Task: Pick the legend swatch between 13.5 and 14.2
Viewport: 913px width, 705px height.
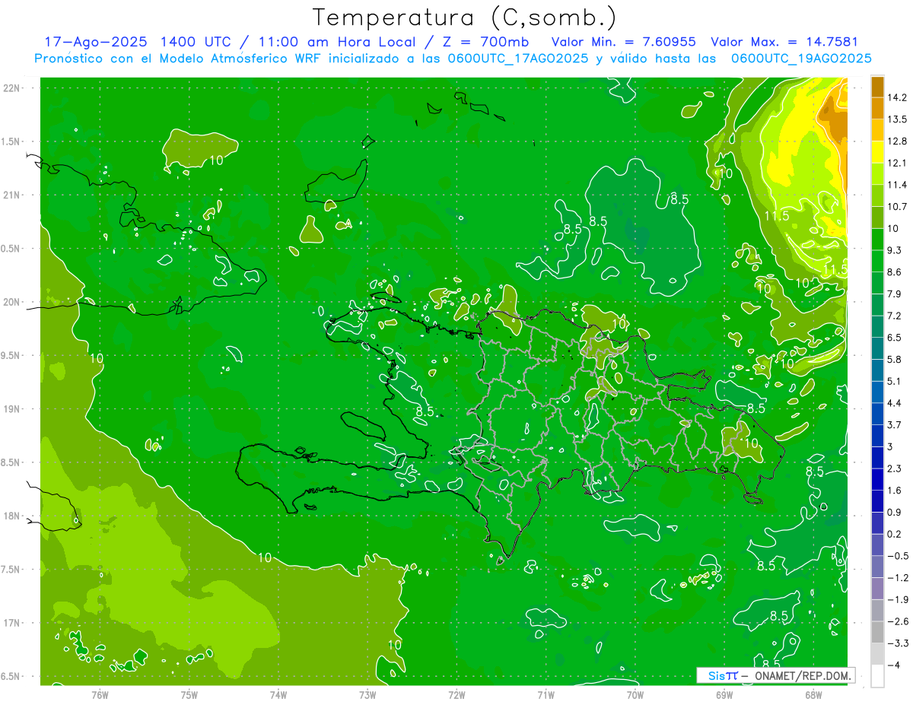Action: (877, 108)
